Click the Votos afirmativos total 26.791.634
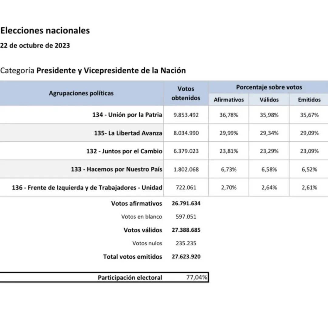This screenshot has height=328, width=328. [x=186, y=203]
